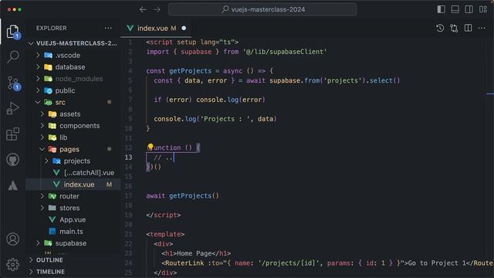Select the index.vue editor tab

pyautogui.click(x=156, y=28)
